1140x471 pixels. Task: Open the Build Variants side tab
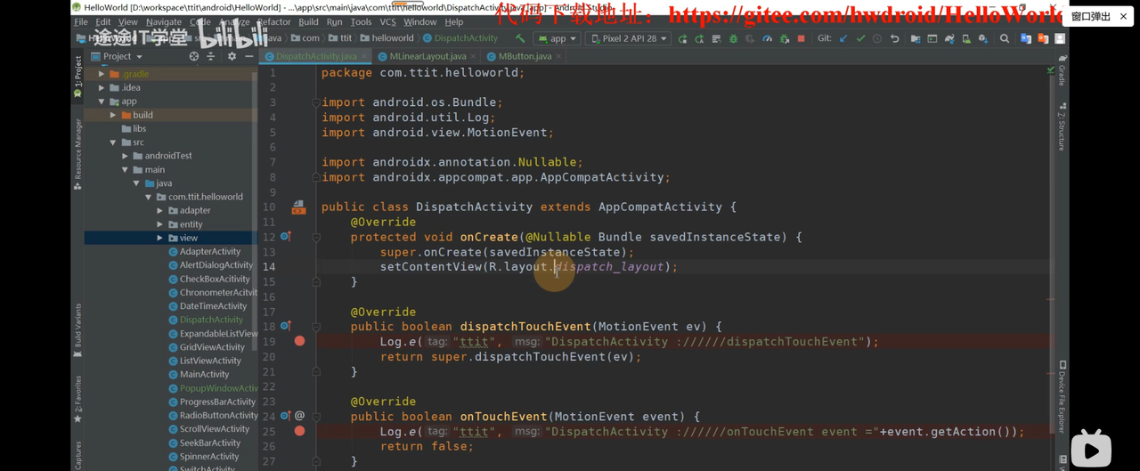(x=77, y=329)
